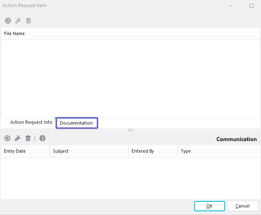Viewport: 261px width, 215px height.
Task: Sort communications by the Type column
Action: (186, 151)
